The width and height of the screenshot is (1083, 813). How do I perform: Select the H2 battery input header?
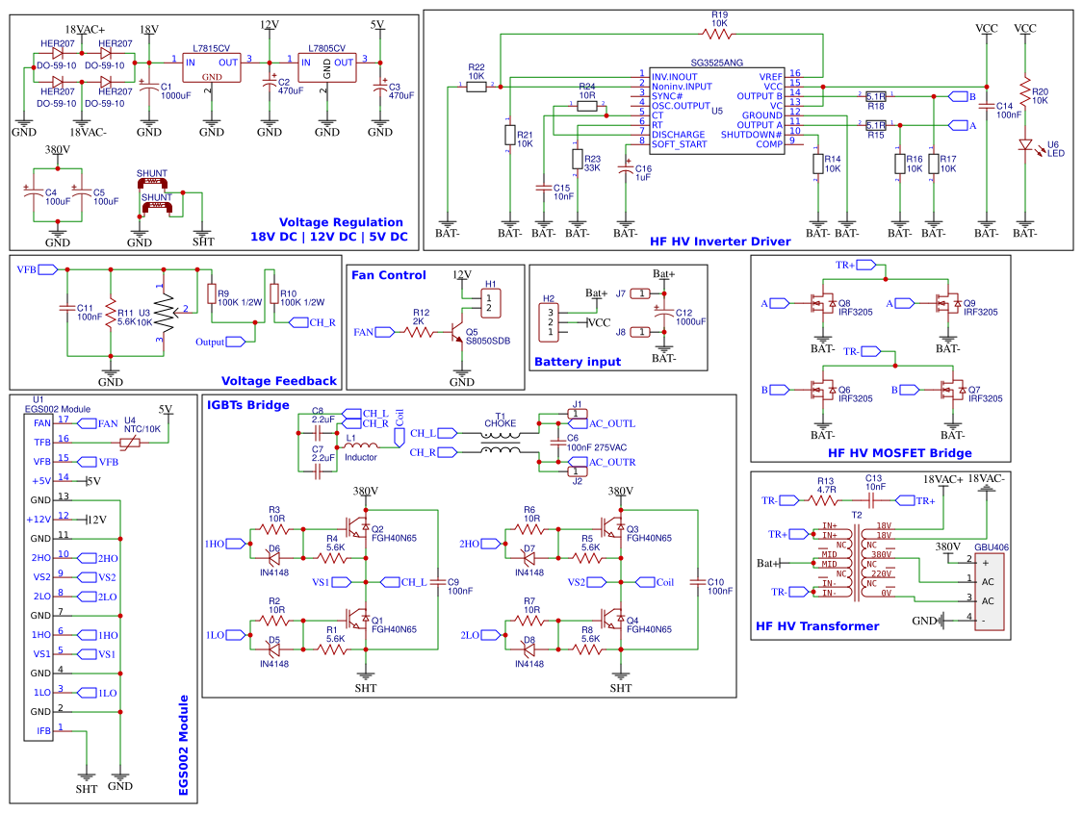click(550, 322)
